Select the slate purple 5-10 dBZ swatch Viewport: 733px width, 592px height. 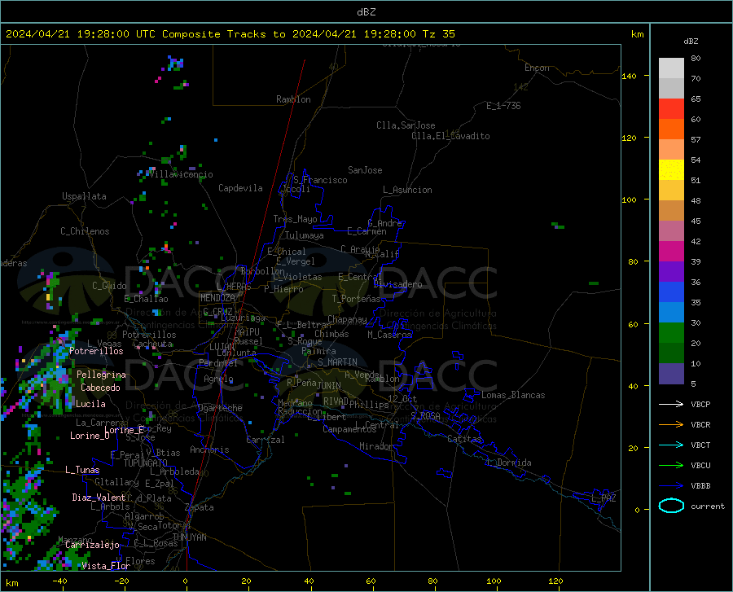pyautogui.click(x=671, y=374)
